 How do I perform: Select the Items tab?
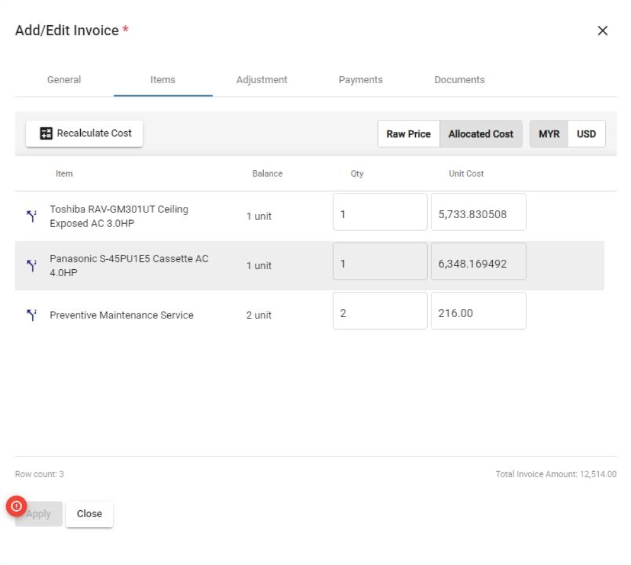coord(163,79)
